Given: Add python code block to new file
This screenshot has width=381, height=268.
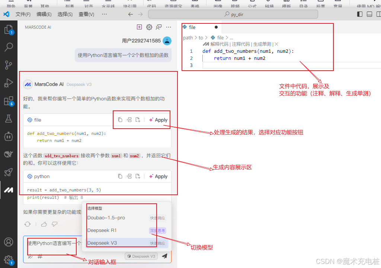Looking at the screenshot, I should coord(138,176).
